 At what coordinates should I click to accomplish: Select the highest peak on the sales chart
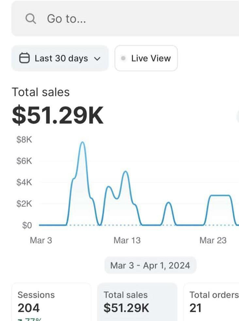click(83, 142)
